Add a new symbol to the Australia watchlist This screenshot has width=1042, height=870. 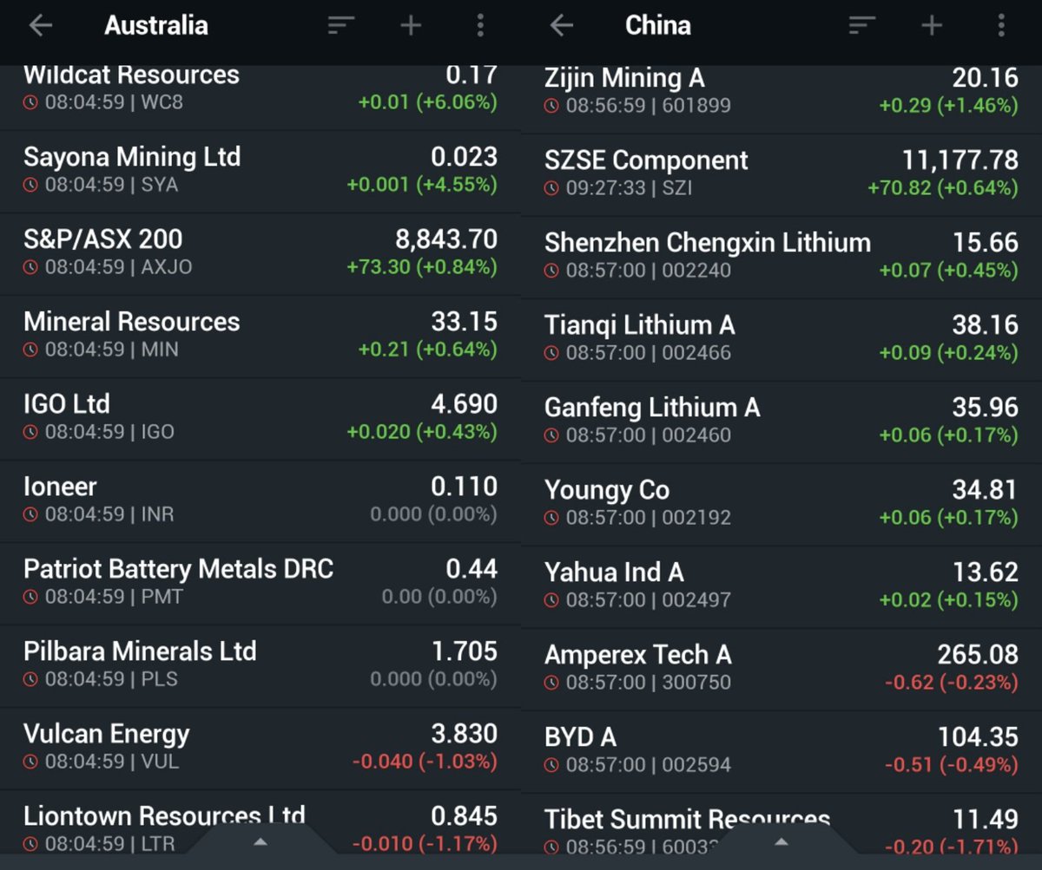(411, 25)
